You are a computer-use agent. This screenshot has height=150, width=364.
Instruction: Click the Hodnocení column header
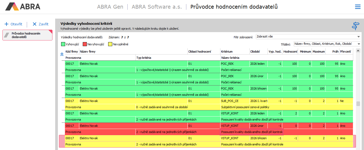click(290, 52)
